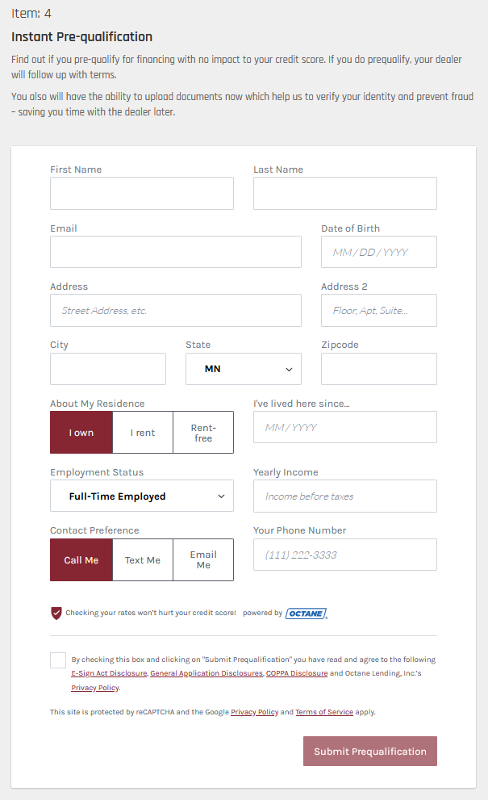Image resolution: width=488 pixels, height=800 pixels.
Task: Pick "Email Me" contact preference
Action: coord(203,560)
